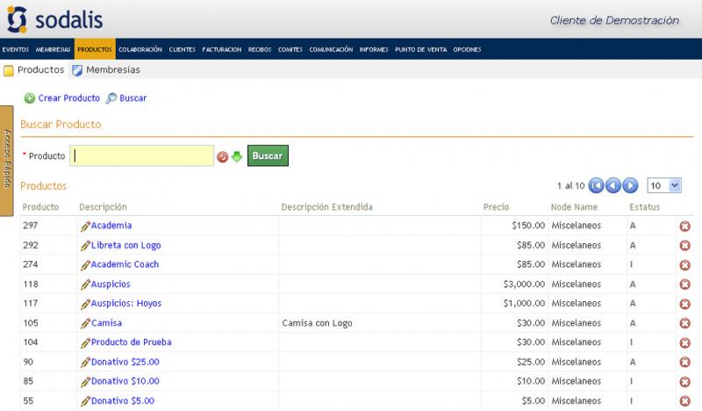Remove the Donativo $25.00 row via delete icon
The height and width of the screenshot is (411, 702).
[x=684, y=363]
